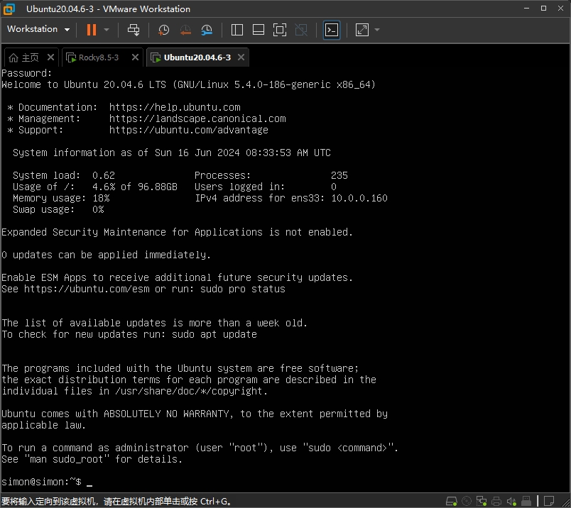Click the "Swap usage: 0%" line
This screenshot has height=508, width=571.
coord(58,209)
